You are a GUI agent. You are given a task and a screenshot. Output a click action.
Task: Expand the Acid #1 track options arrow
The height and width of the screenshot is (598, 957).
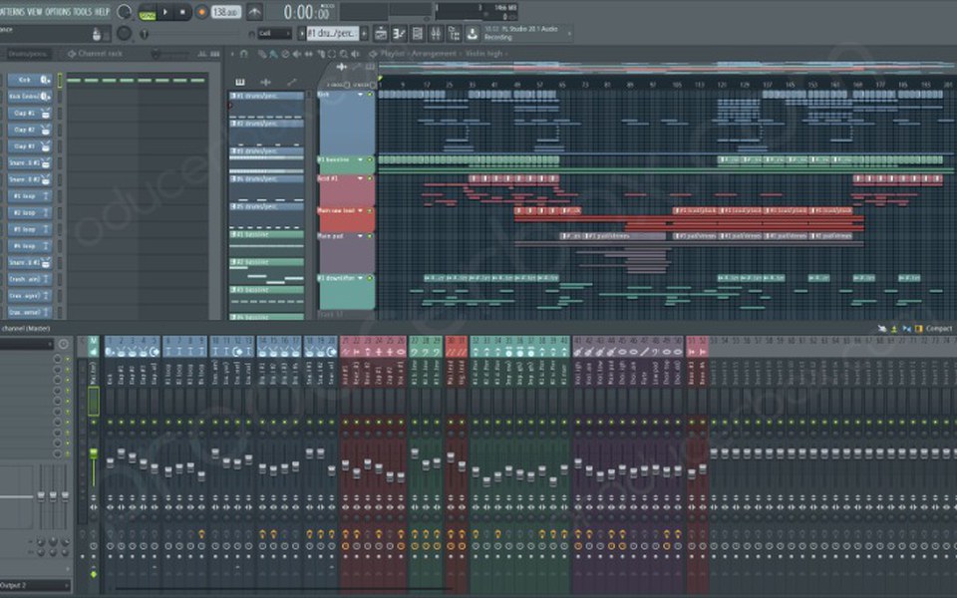tap(361, 178)
